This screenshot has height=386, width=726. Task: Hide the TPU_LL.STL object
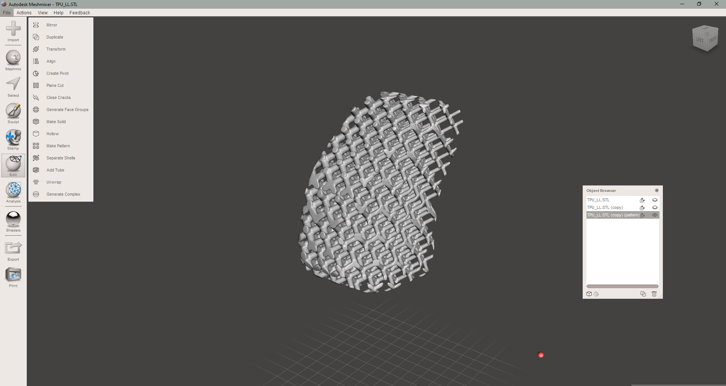(655, 200)
